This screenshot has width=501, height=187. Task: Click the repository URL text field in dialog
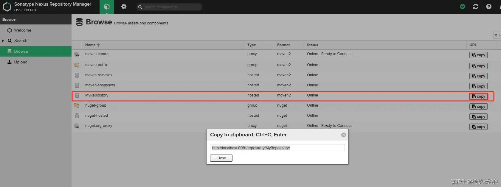pos(277,148)
